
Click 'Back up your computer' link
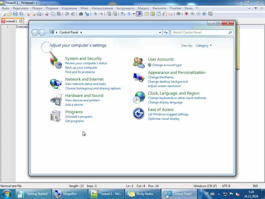click(x=81, y=68)
